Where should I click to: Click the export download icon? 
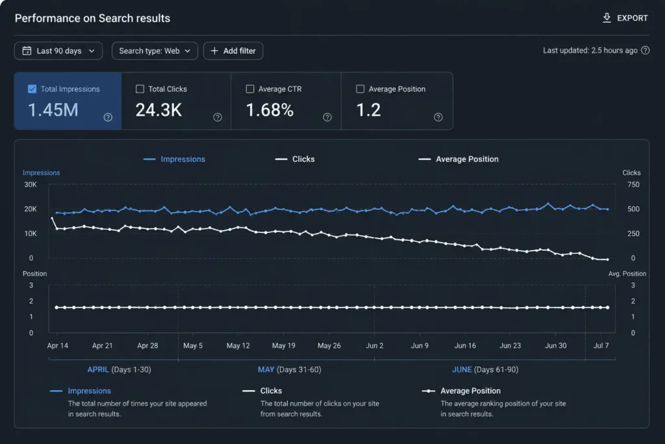coord(607,18)
